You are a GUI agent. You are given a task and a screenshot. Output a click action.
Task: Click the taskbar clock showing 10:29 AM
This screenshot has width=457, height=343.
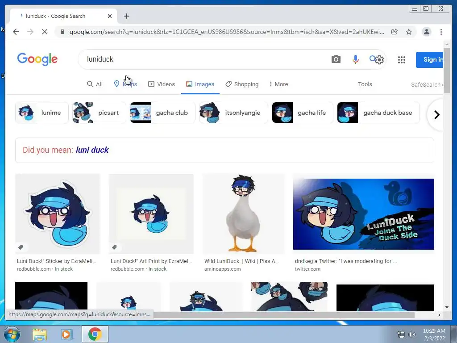pyautogui.click(x=434, y=335)
